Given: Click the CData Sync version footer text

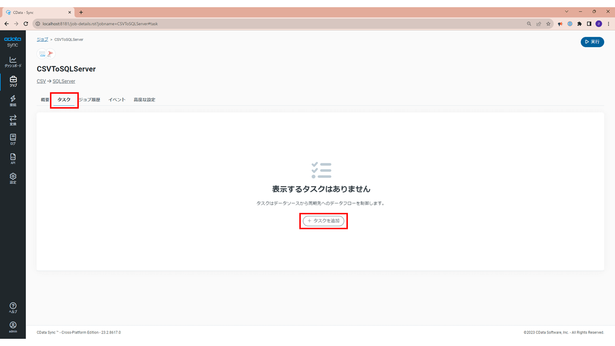Looking at the screenshot, I should click(79, 333).
